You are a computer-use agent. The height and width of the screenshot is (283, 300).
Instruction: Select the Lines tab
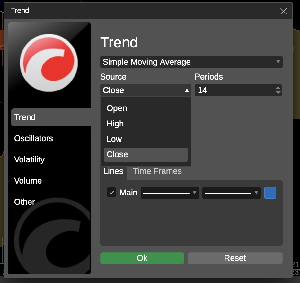113,171
